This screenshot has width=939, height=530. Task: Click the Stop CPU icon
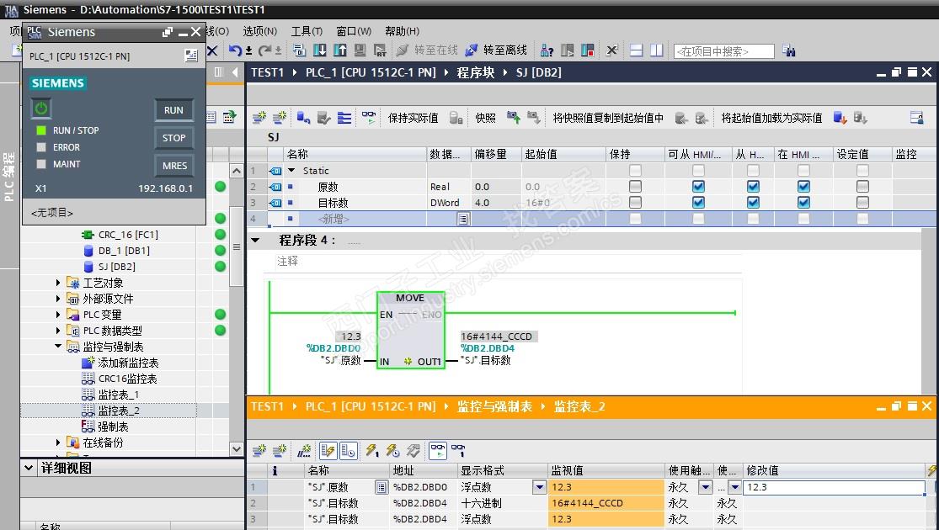coord(587,50)
